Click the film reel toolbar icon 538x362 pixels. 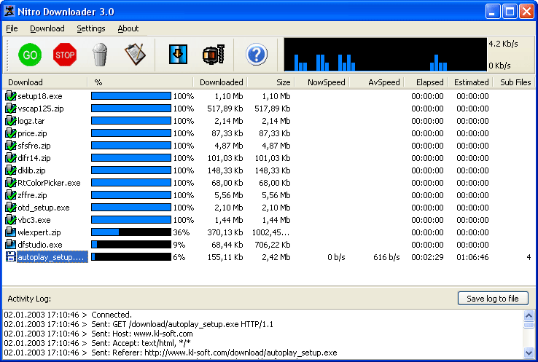[214, 54]
